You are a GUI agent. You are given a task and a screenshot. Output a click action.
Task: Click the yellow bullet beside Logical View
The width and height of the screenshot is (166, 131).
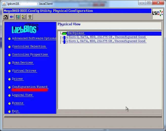pyautogui.click(x=9, y=95)
